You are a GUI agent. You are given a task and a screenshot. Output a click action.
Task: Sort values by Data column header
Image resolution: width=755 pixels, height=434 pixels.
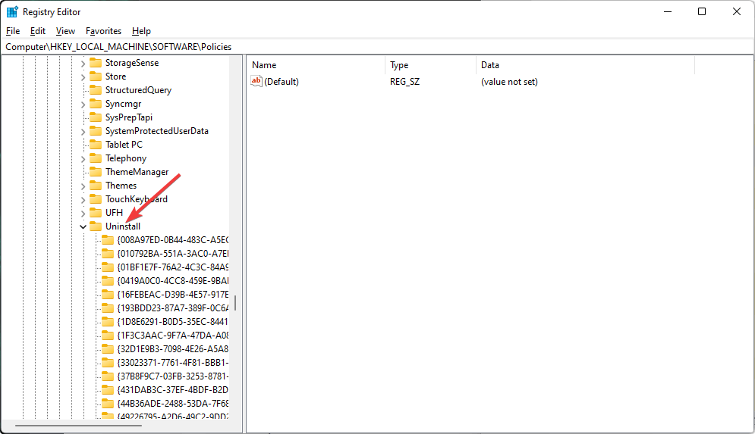pos(585,65)
